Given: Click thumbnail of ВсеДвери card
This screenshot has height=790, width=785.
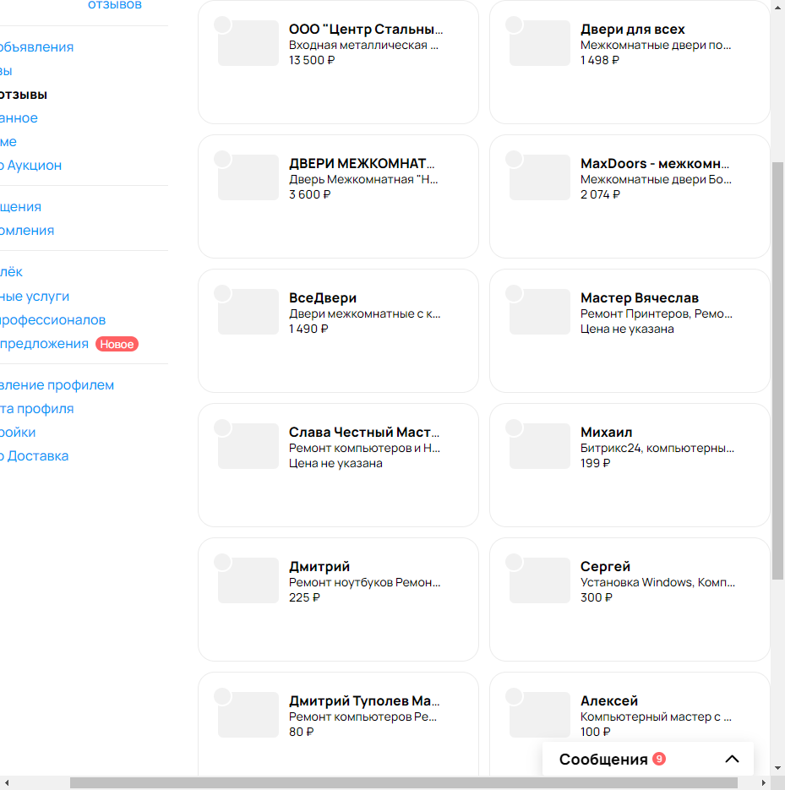Looking at the screenshot, I should click(x=248, y=312).
